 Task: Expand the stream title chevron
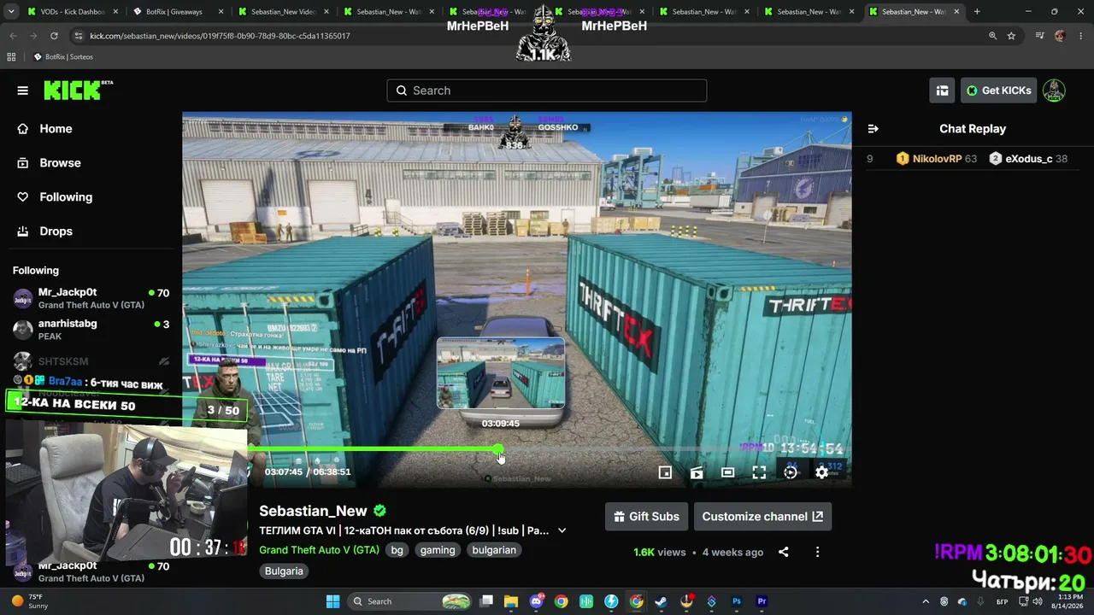coord(562,530)
